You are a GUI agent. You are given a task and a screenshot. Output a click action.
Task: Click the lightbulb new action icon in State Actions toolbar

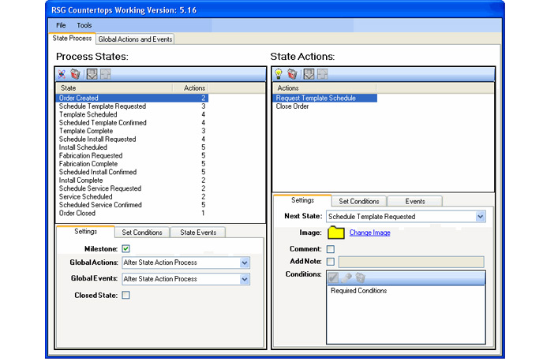279,74
